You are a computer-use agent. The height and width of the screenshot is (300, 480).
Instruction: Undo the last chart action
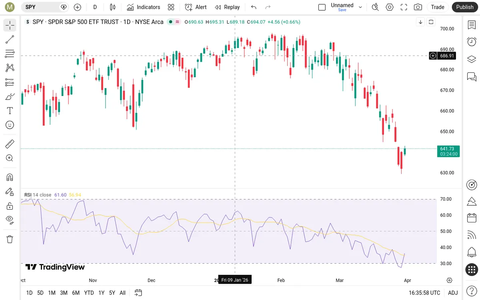254,7
